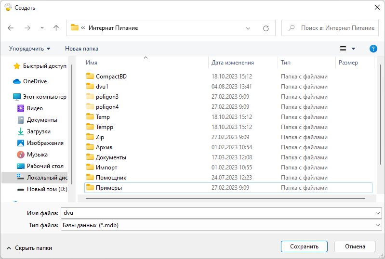Click the Refresh folder icon
Image resolution: width=385 pixels, height=259 pixels.
(x=266, y=28)
